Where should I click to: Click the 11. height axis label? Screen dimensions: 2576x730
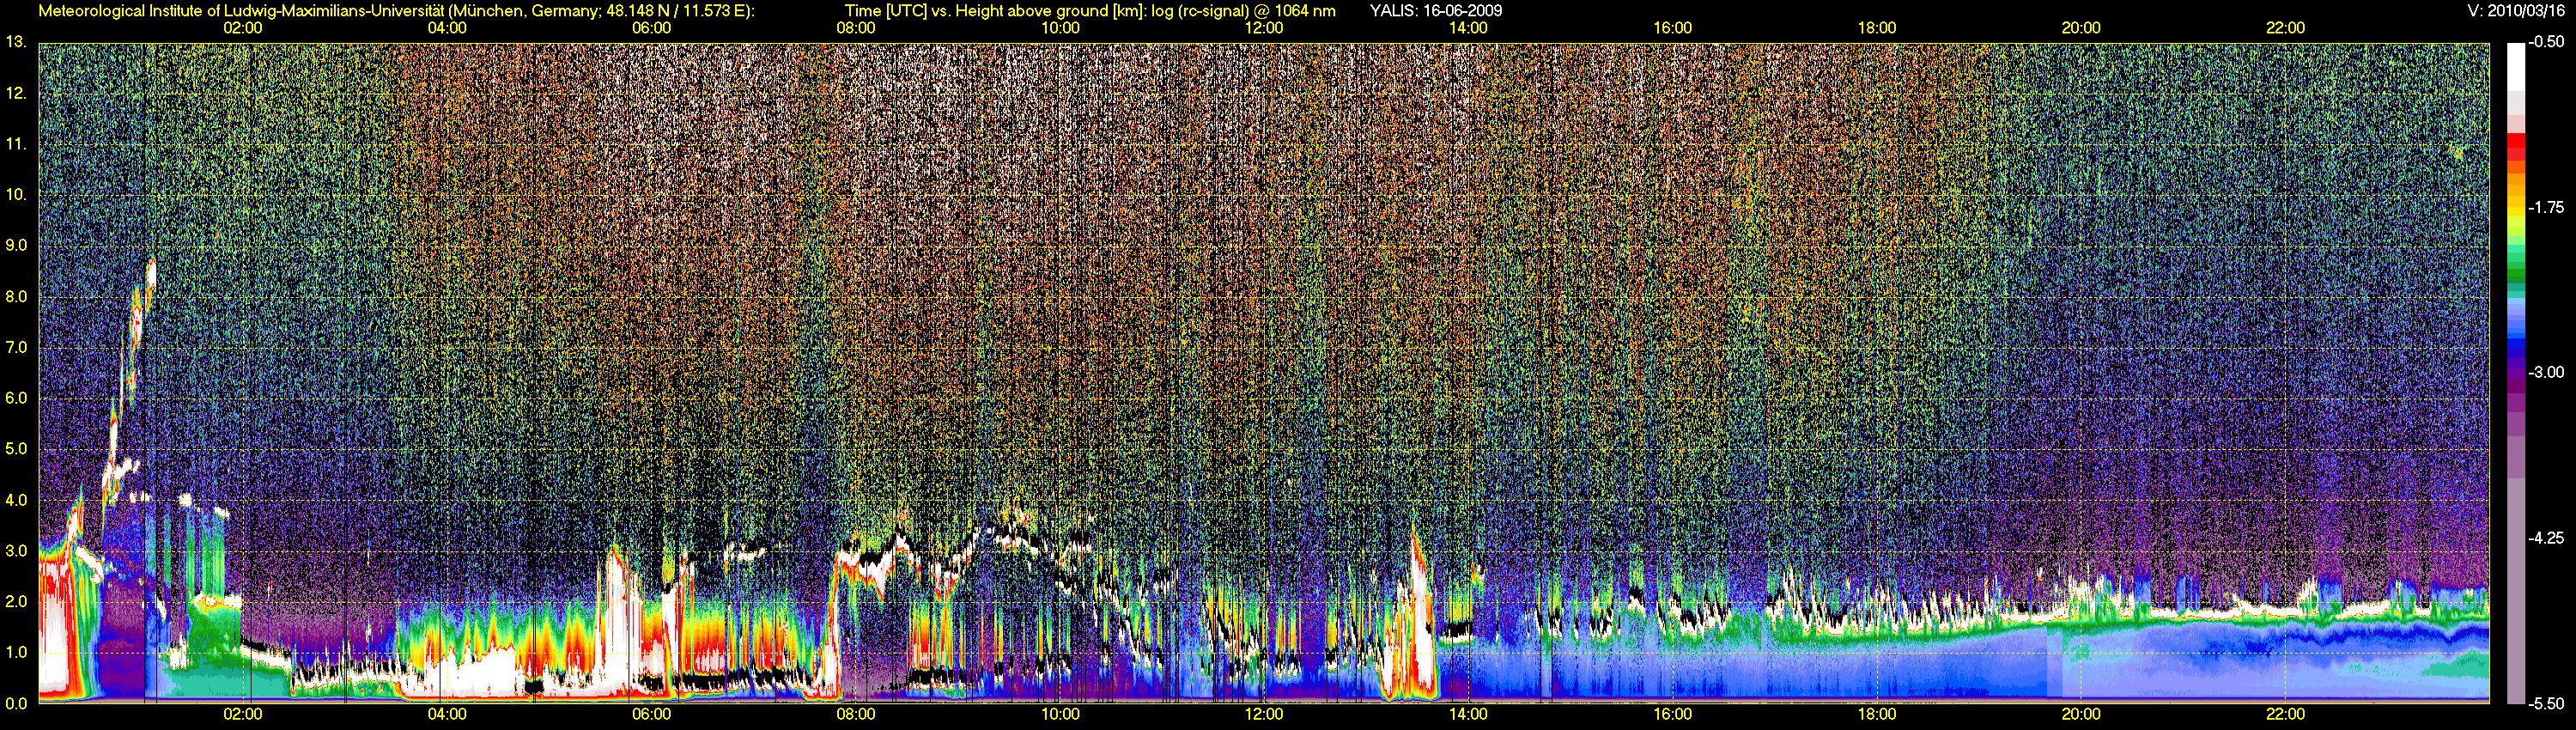[x=15, y=144]
